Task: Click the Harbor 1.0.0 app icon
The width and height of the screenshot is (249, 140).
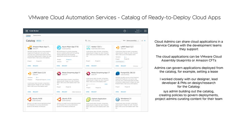Action: (x=88, y=48)
